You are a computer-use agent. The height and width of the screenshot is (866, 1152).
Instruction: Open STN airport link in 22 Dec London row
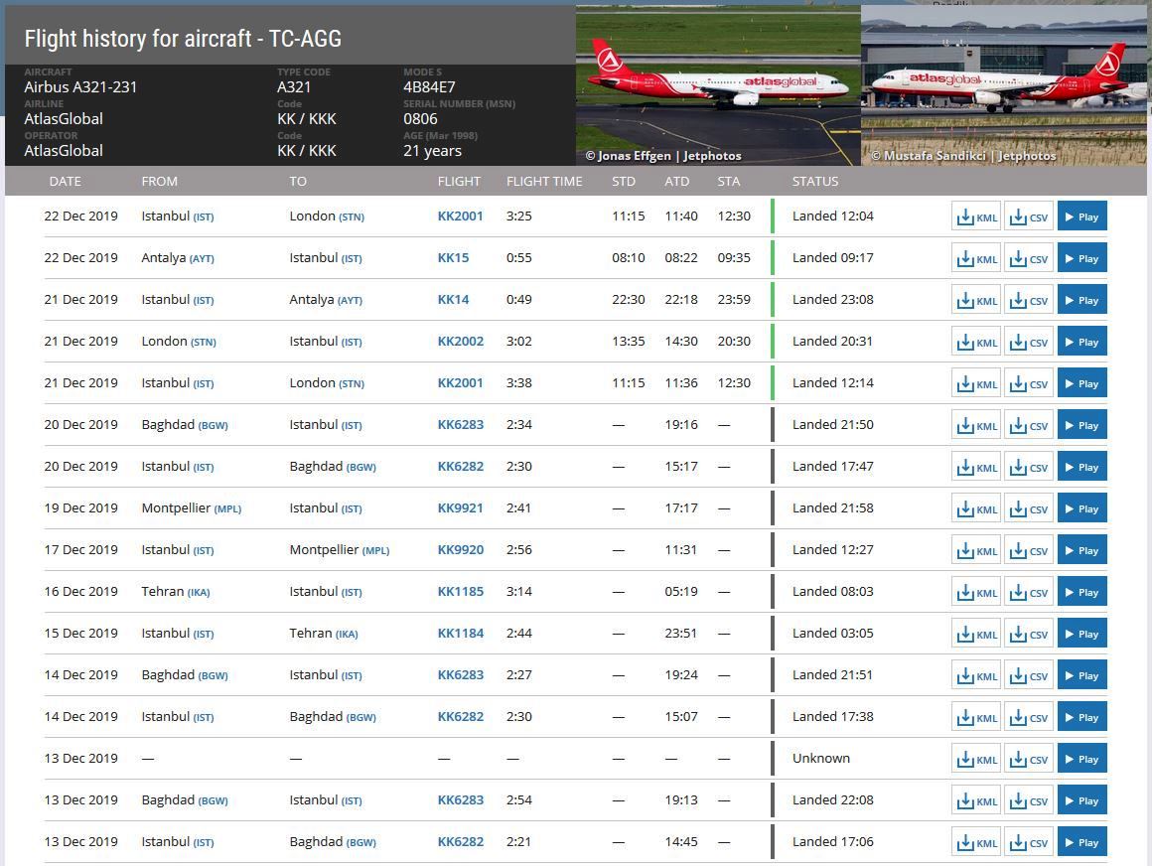(x=352, y=217)
